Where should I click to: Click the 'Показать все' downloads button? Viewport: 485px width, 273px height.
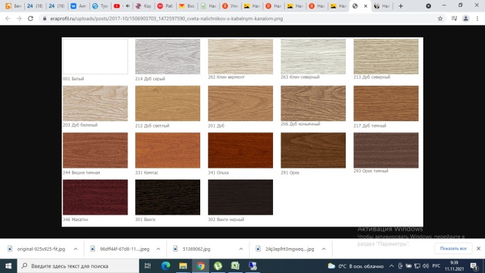[453, 249]
